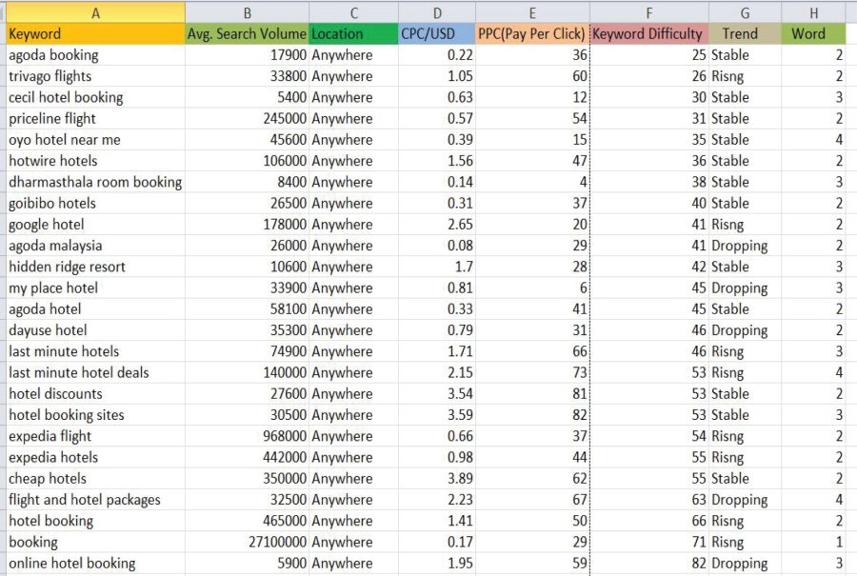Select the 'hotel booking sites' cell

point(95,415)
